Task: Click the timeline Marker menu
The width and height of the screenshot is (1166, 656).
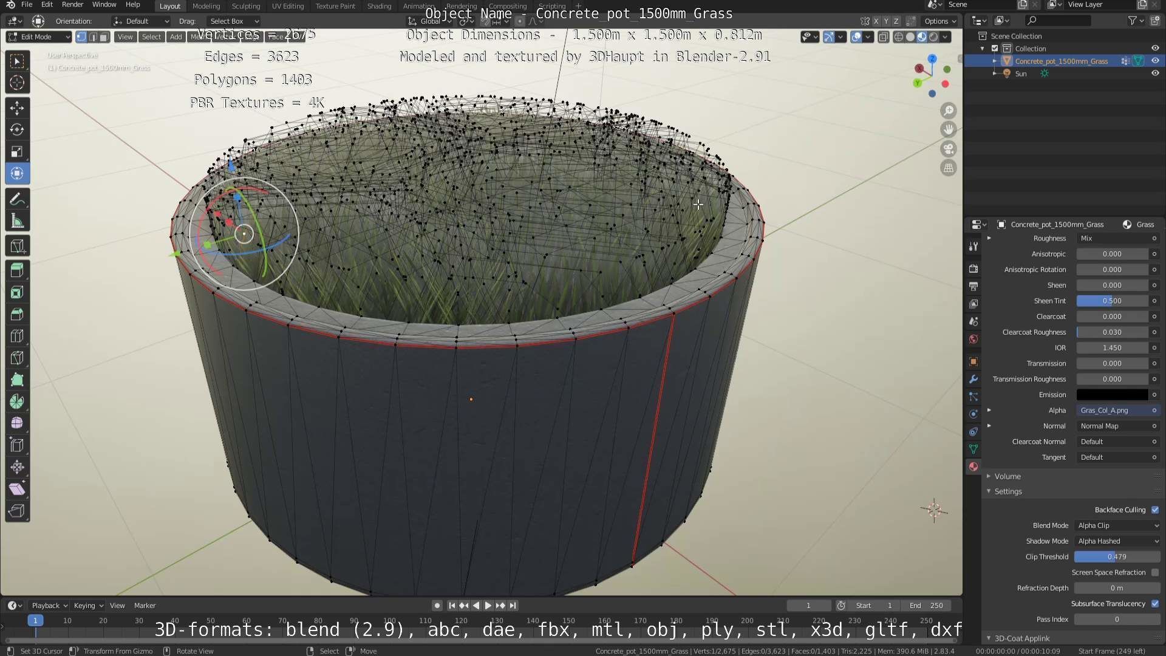Action: pos(145,606)
